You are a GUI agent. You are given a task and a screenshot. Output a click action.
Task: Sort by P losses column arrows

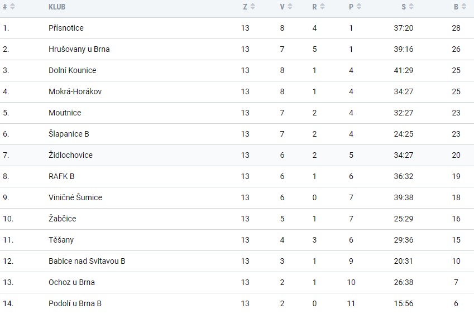point(359,7)
